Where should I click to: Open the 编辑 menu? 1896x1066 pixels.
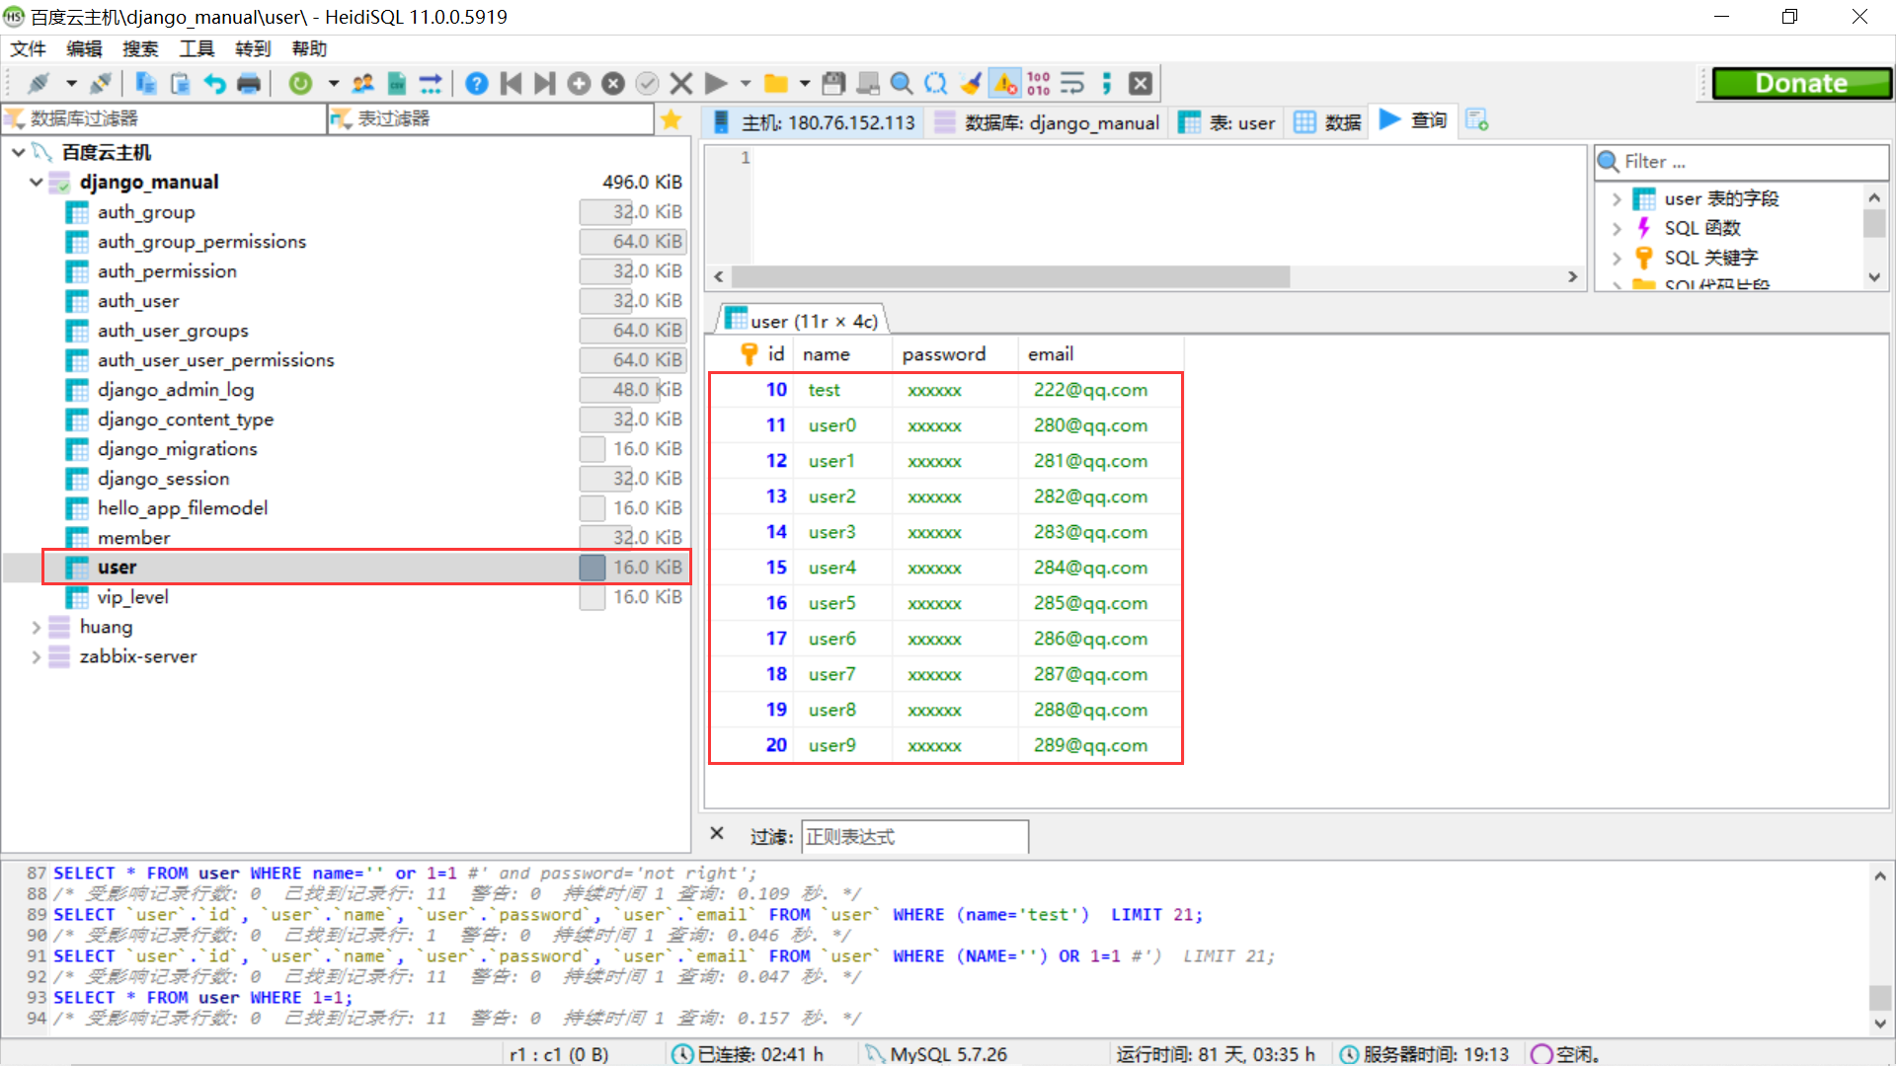[x=84, y=49]
